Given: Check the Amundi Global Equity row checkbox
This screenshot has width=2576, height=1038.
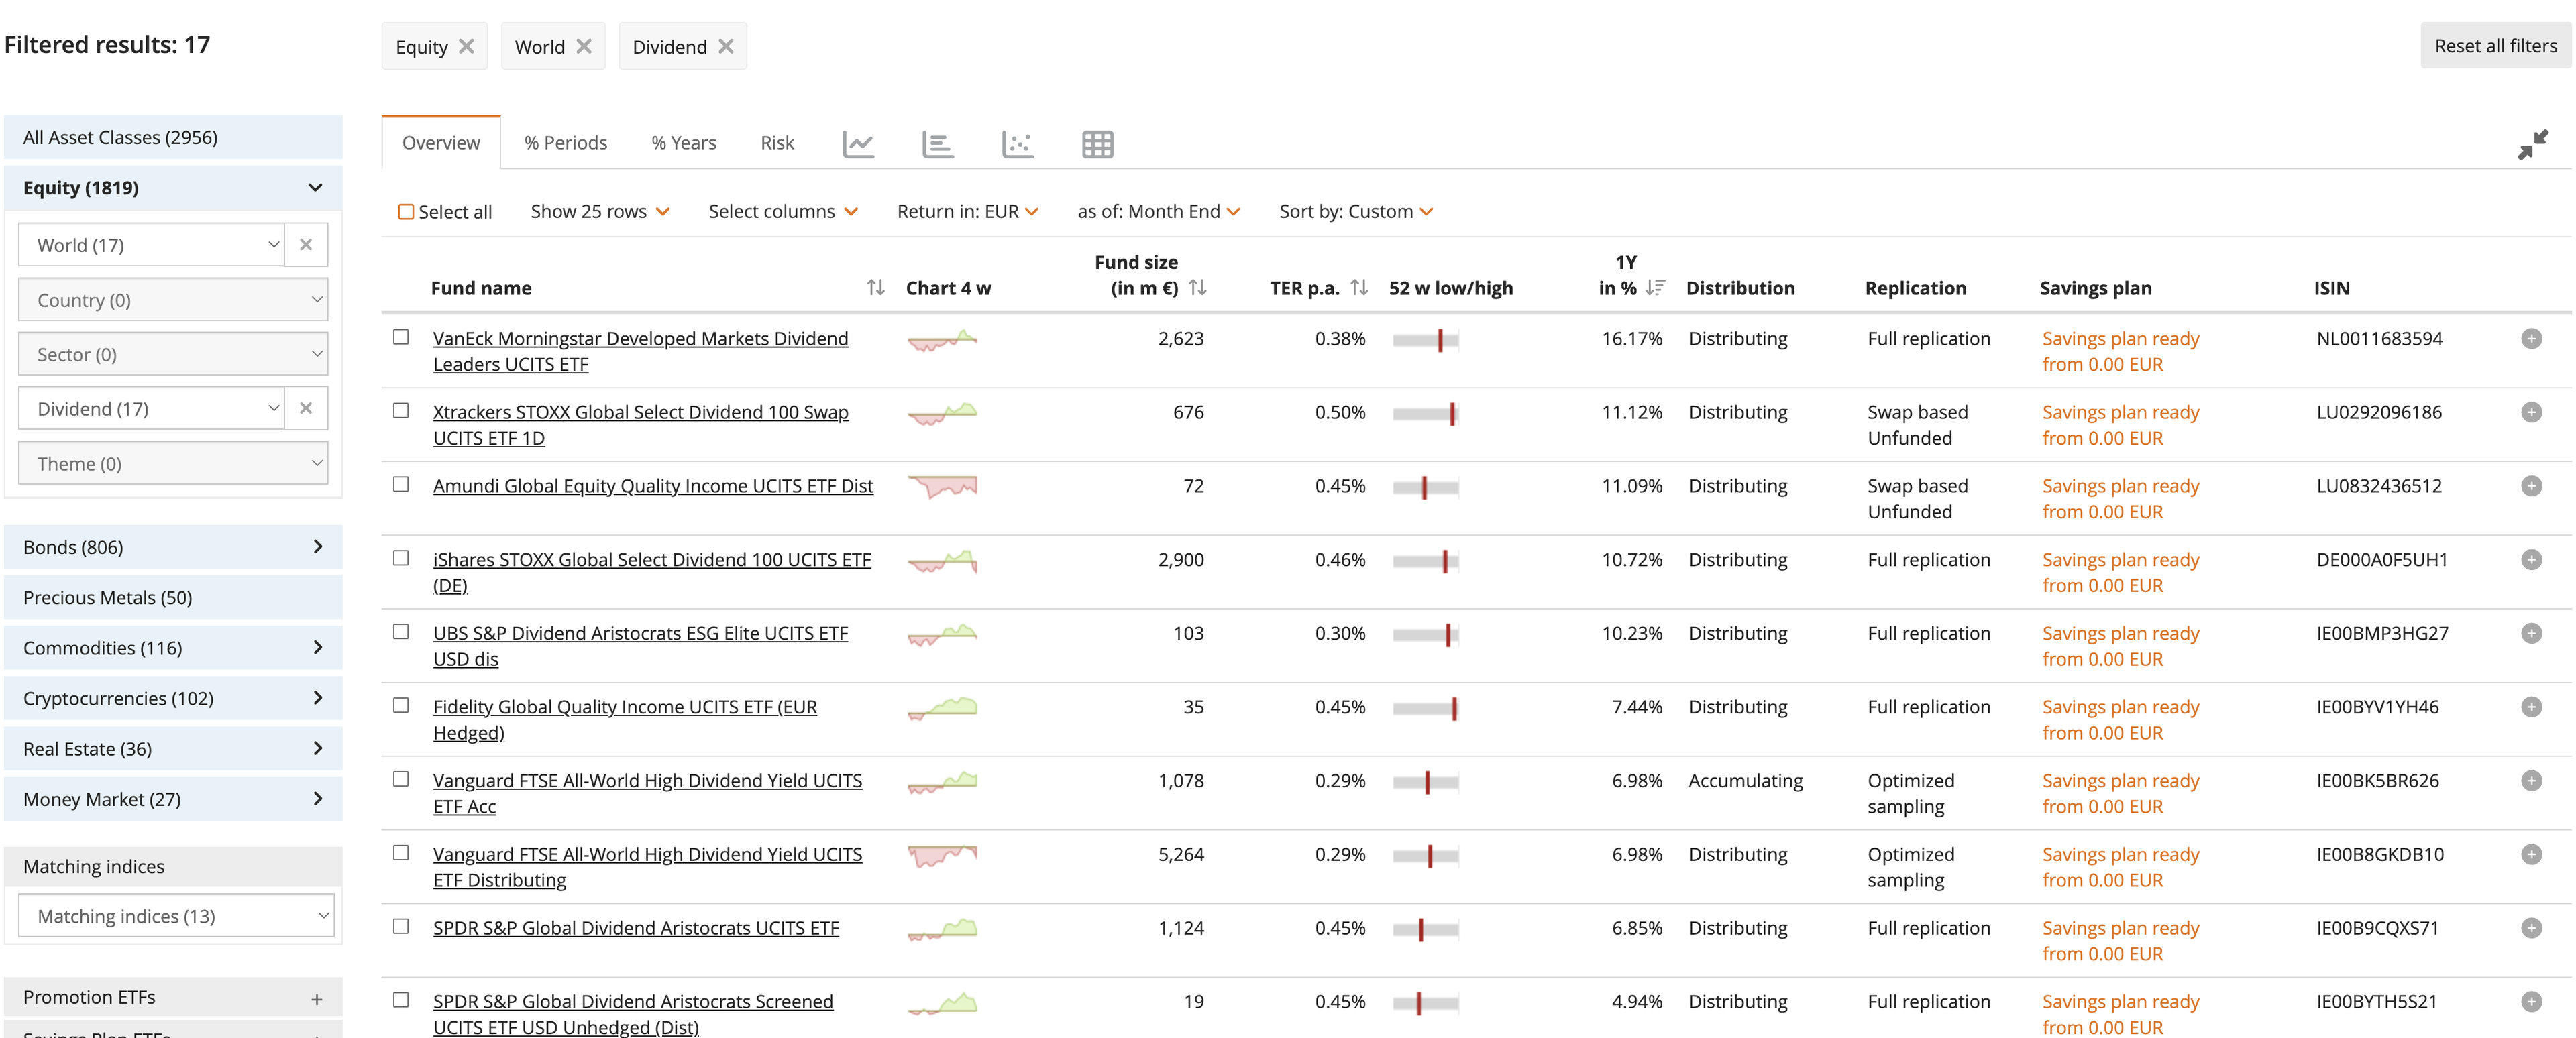Looking at the screenshot, I should pyautogui.click(x=401, y=484).
